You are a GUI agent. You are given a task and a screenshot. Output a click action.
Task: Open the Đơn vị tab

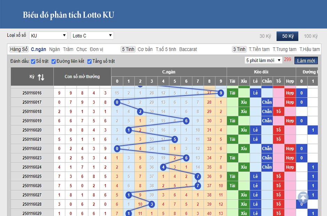point(97,49)
